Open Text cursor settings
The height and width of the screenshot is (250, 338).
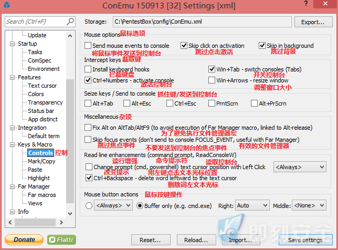42,86
